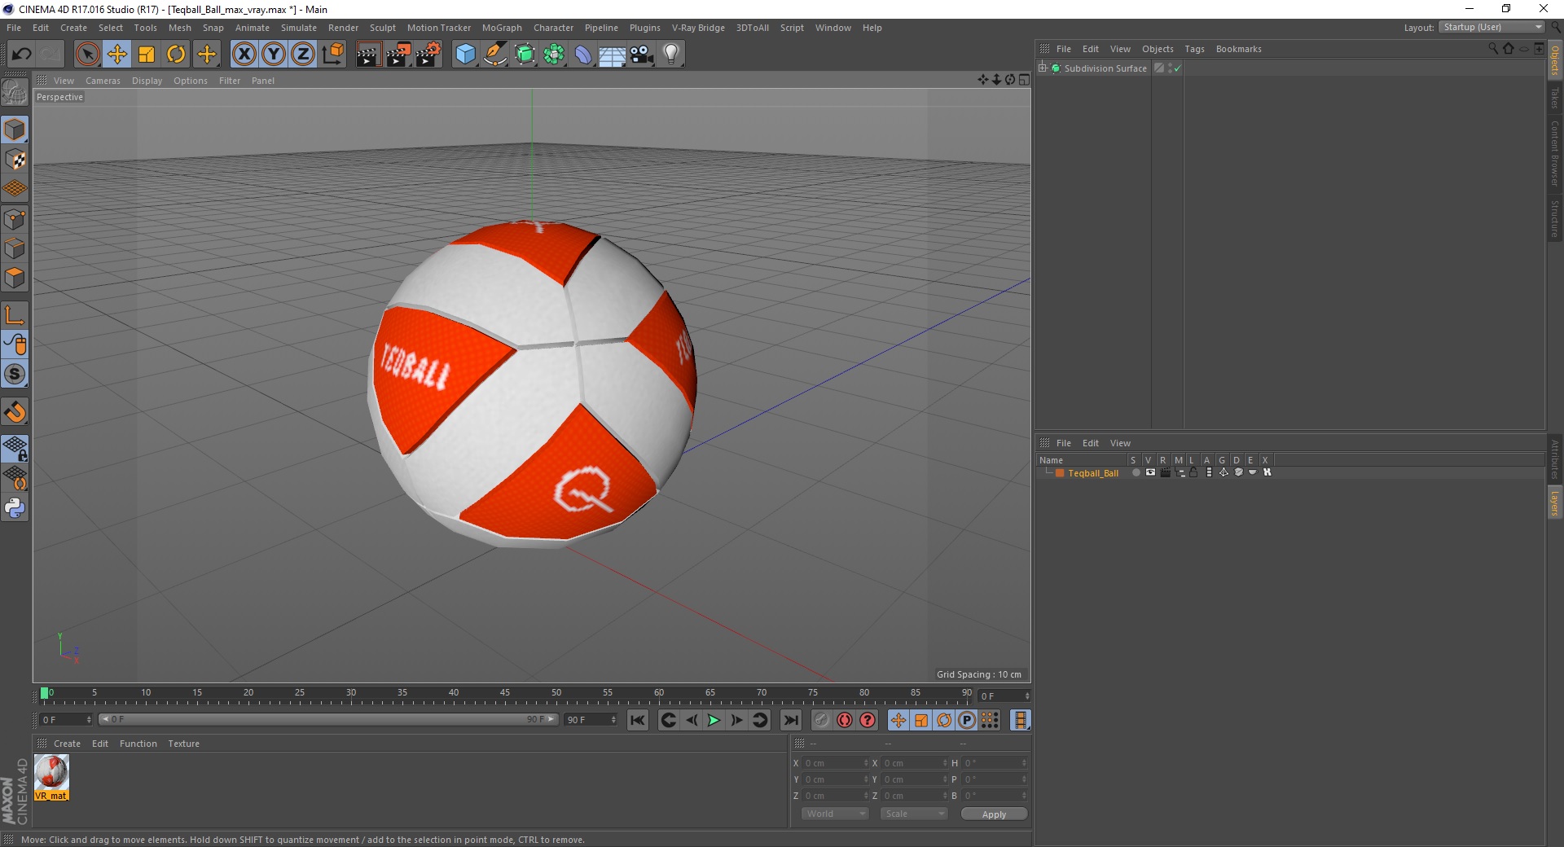The height and width of the screenshot is (847, 1564).
Task: Open the Layout dropdown
Action: (1492, 27)
